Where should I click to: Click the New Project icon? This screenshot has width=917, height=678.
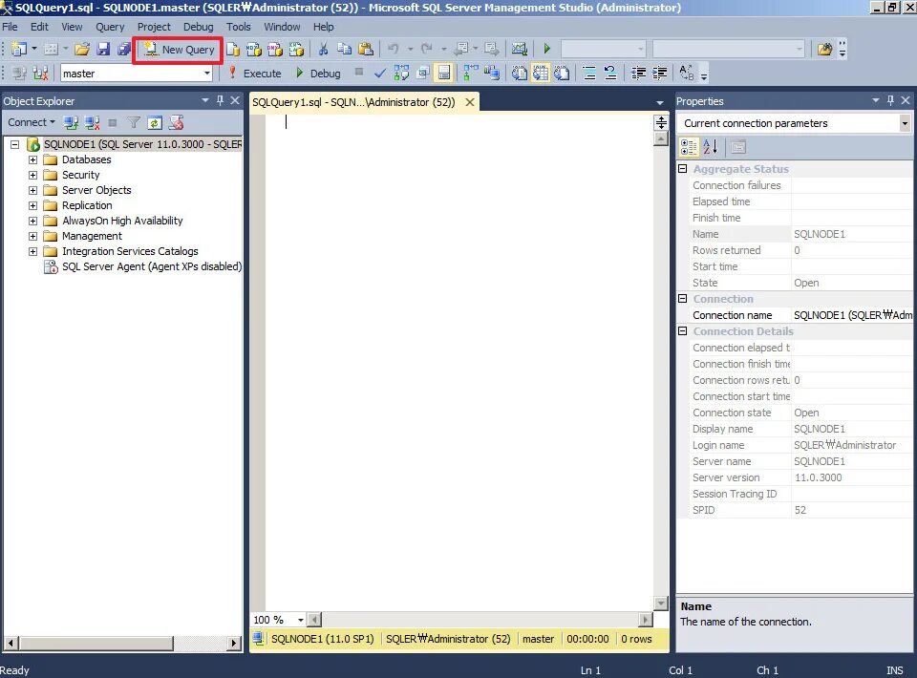click(x=19, y=49)
